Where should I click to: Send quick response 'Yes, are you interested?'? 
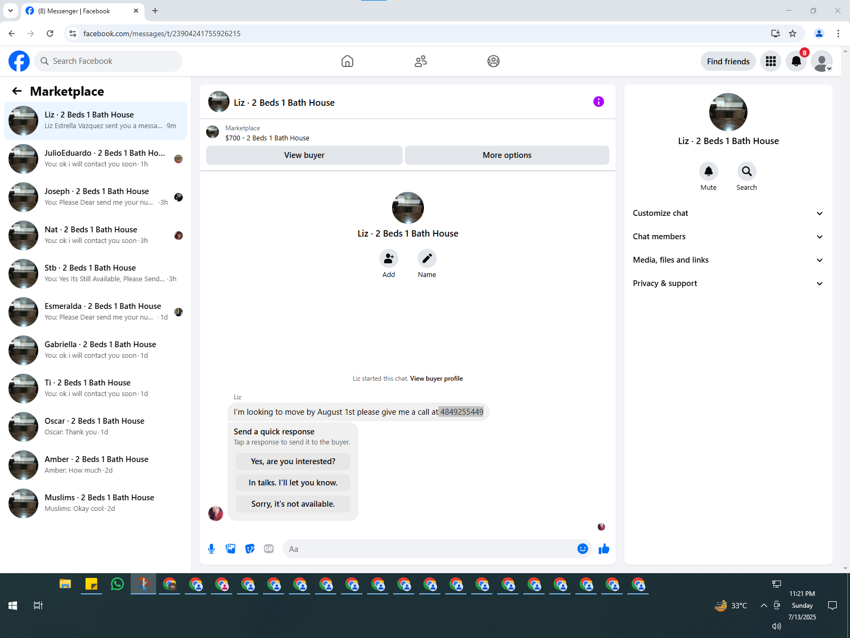click(293, 461)
